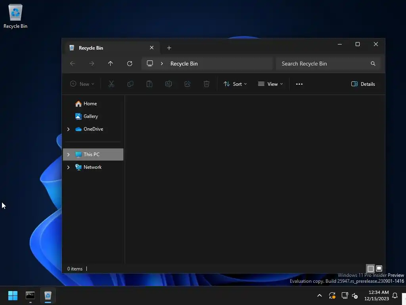This screenshot has height=305, width=406.
Task: Close the Recycle Bin tab
Action: tap(152, 48)
